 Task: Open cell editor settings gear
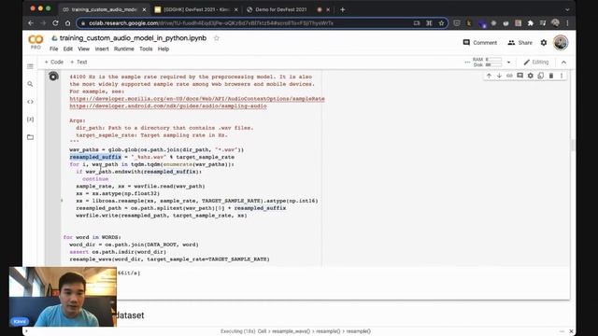click(x=530, y=76)
